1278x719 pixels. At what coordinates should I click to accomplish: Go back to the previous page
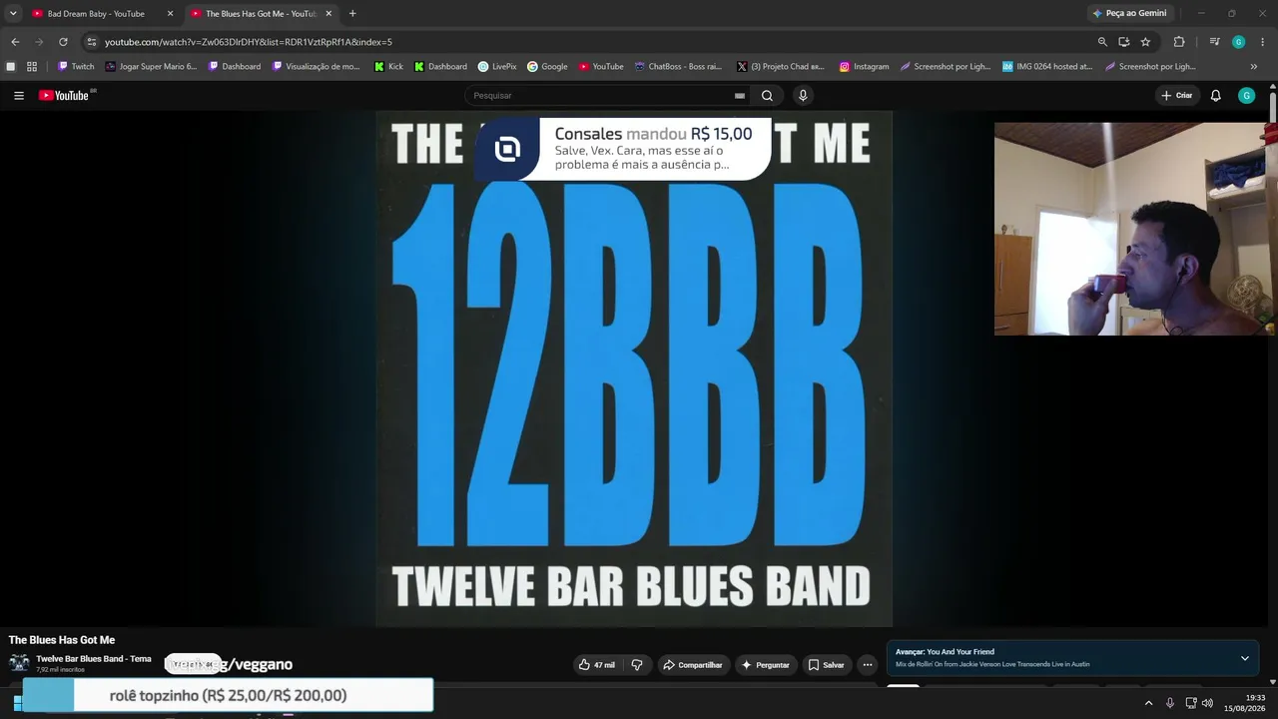pyautogui.click(x=15, y=42)
